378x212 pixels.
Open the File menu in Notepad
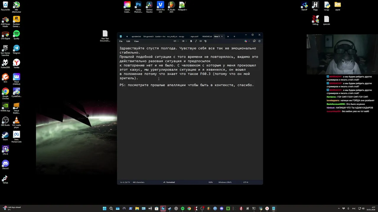[x=121, y=41]
